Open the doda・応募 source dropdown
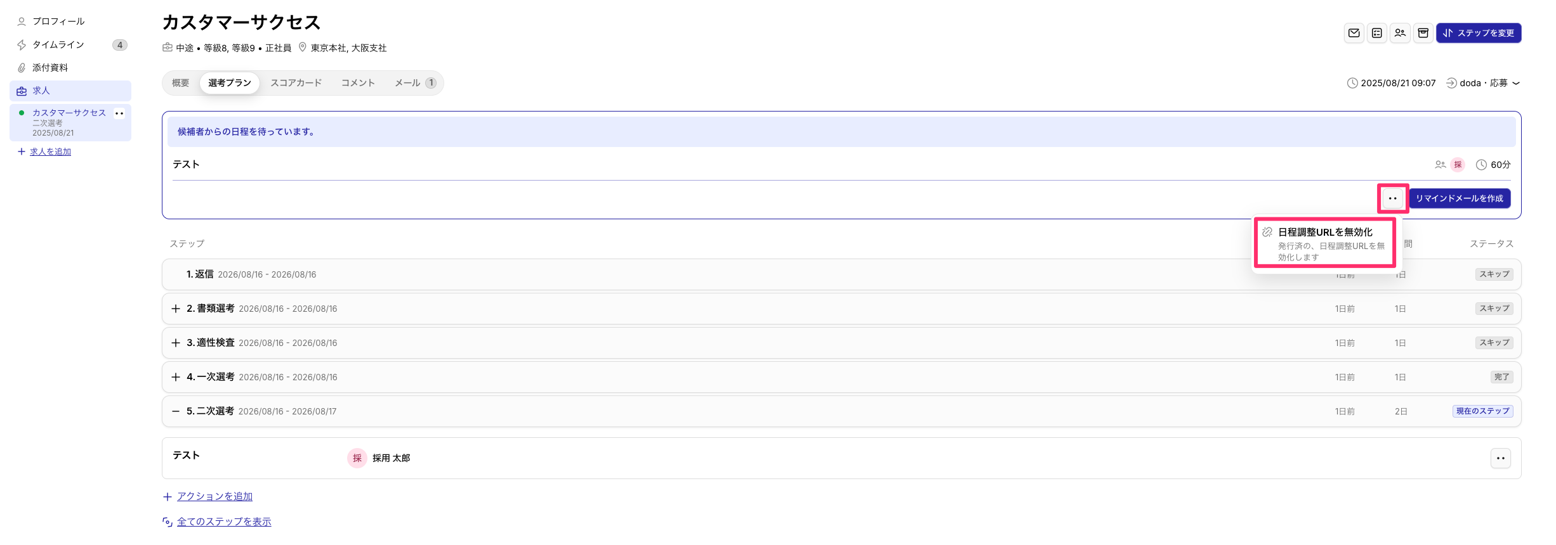 pos(1483,83)
